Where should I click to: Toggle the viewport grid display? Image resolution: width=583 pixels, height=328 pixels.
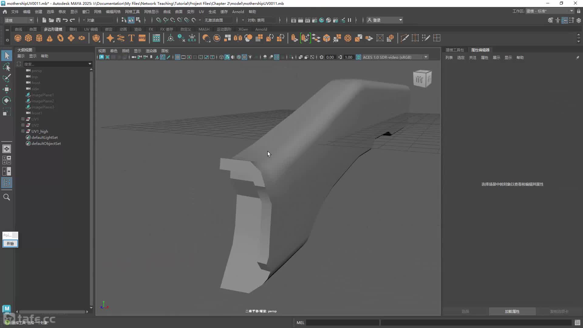178,57
